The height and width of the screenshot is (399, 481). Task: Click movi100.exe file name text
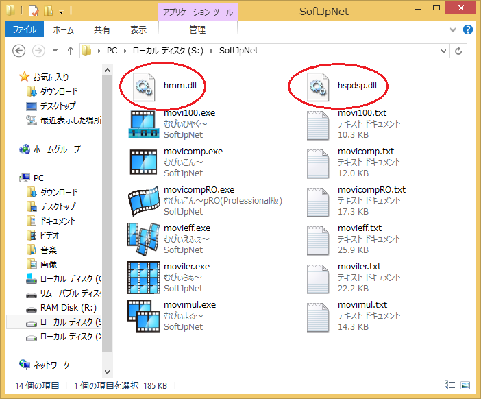[189, 113]
